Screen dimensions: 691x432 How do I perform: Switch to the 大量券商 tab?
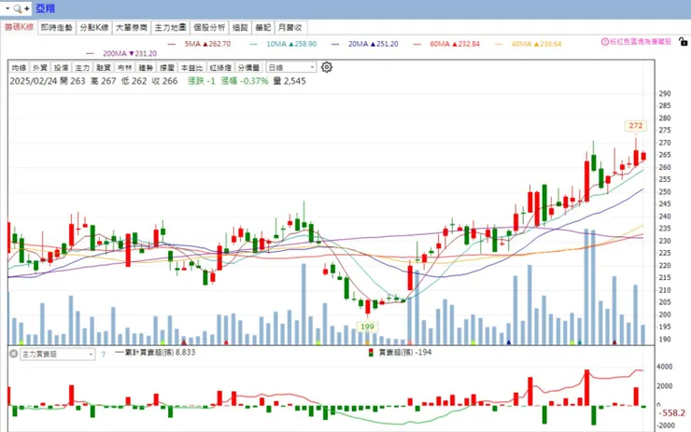[132, 27]
